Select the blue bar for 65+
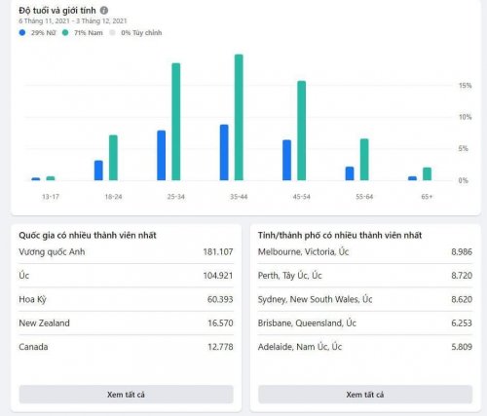 (412, 178)
